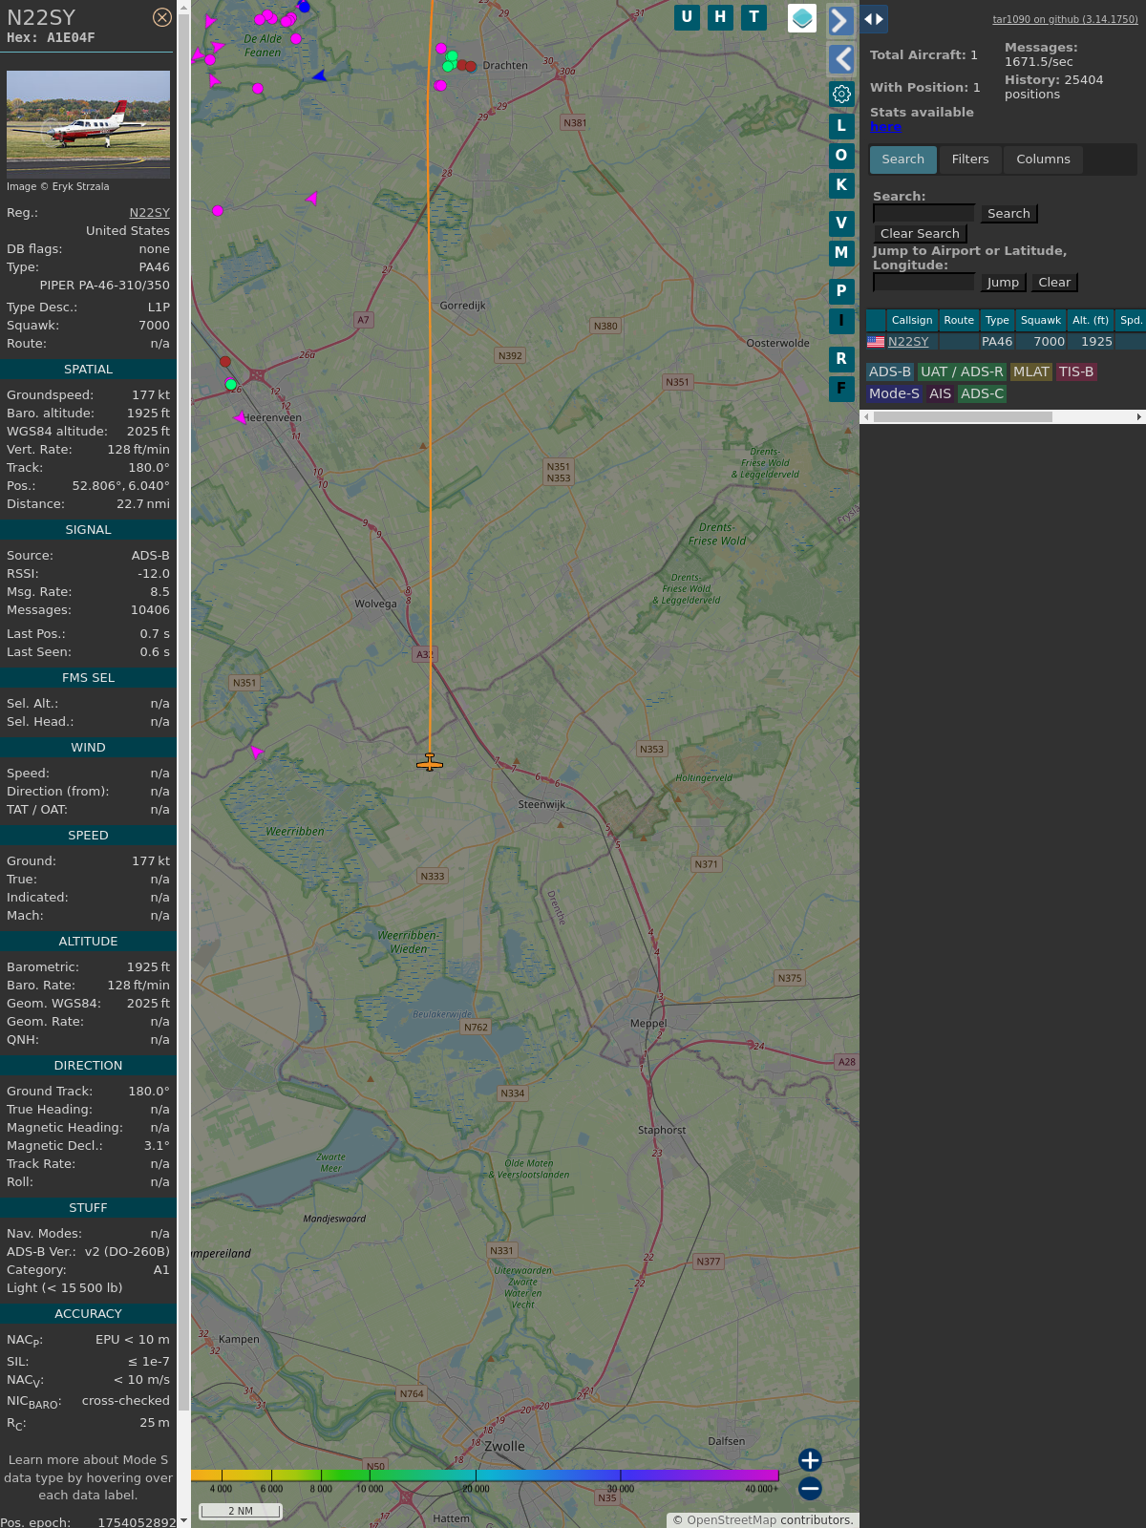Toggle the UAT / ADS-R source legend
This screenshot has height=1528, width=1146.
point(962,372)
